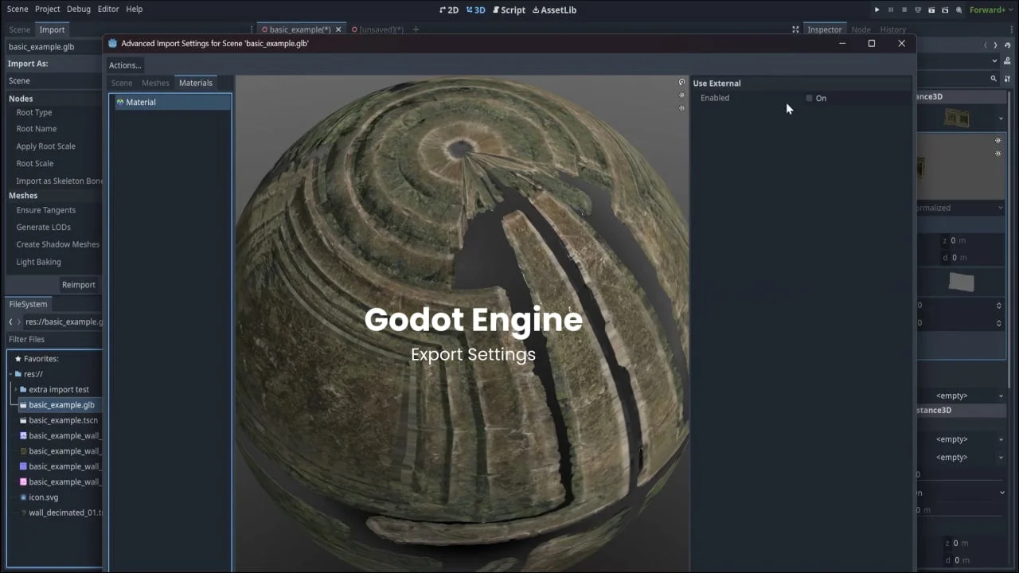Open the Script editor workspace
Viewport: 1019px width, 573px height.
(x=509, y=10)
